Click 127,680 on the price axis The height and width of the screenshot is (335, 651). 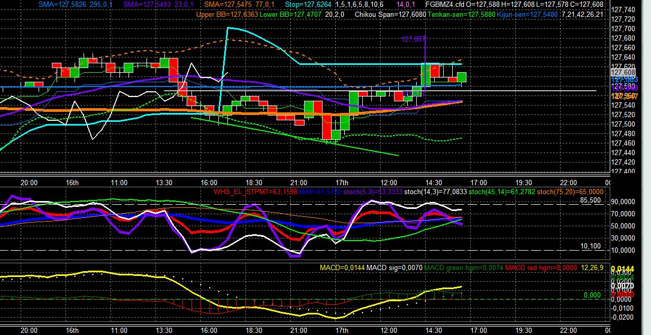tap(623, 39)
